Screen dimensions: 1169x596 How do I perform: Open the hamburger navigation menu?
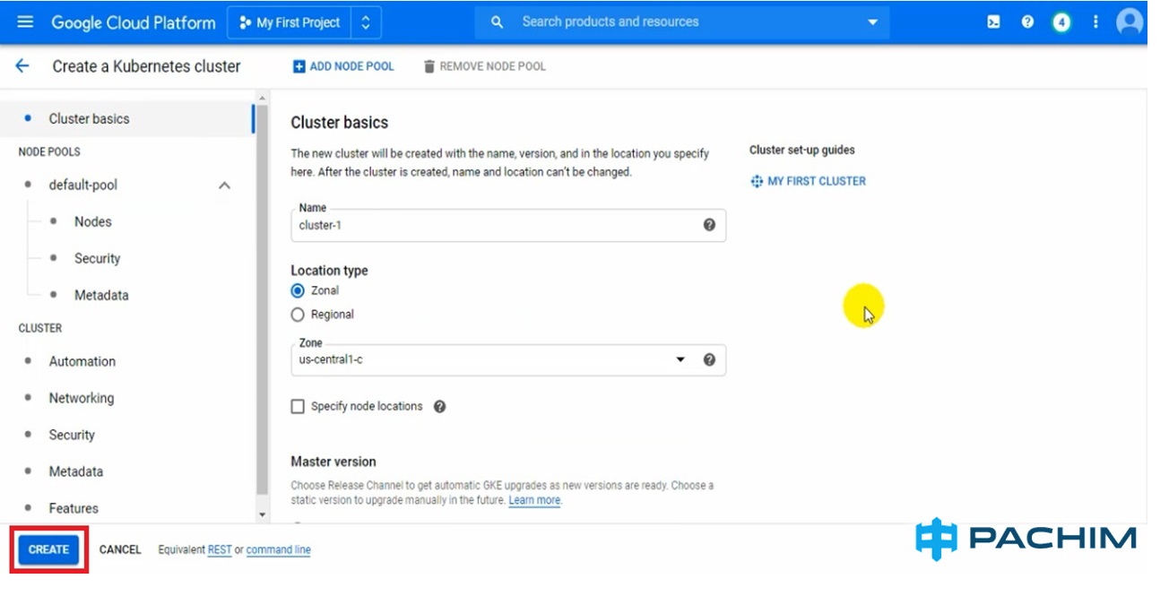click(25, 22)
